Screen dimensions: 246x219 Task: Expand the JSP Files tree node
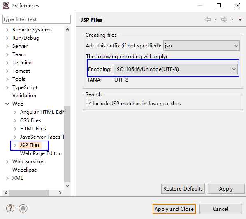15,145
